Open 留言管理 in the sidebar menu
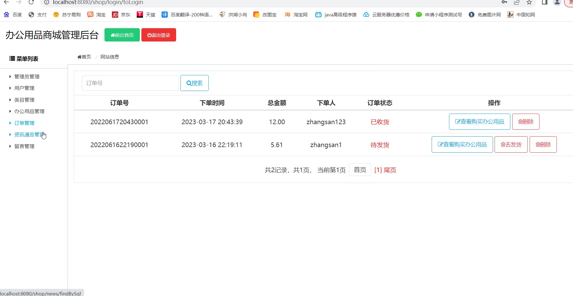This screenshot has height=296, width=573. point(24,146)
